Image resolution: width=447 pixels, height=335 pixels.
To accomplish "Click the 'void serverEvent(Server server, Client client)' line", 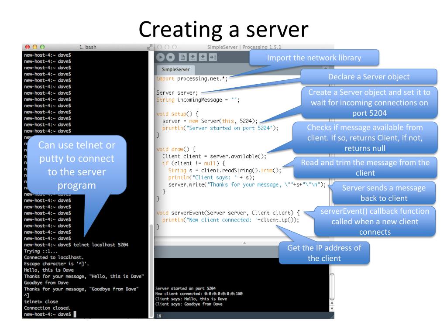I will pyautogui.click(x=228, y=213).
